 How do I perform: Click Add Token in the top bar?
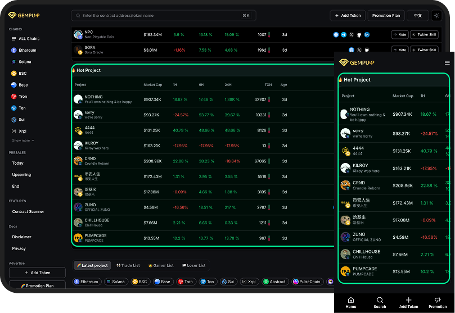(348, 15)
